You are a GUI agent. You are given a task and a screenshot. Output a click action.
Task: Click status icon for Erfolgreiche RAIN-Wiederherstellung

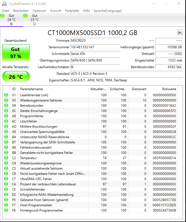6,194
